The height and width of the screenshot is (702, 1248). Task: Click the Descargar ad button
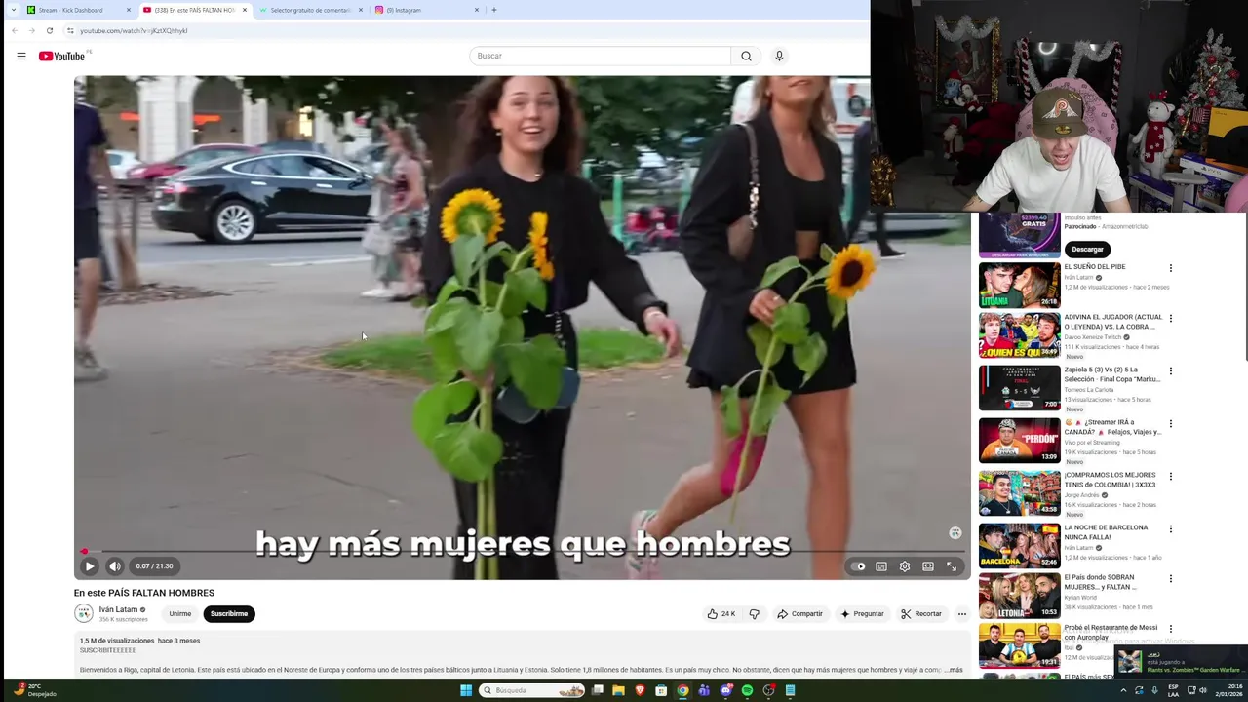point(1087,249)
